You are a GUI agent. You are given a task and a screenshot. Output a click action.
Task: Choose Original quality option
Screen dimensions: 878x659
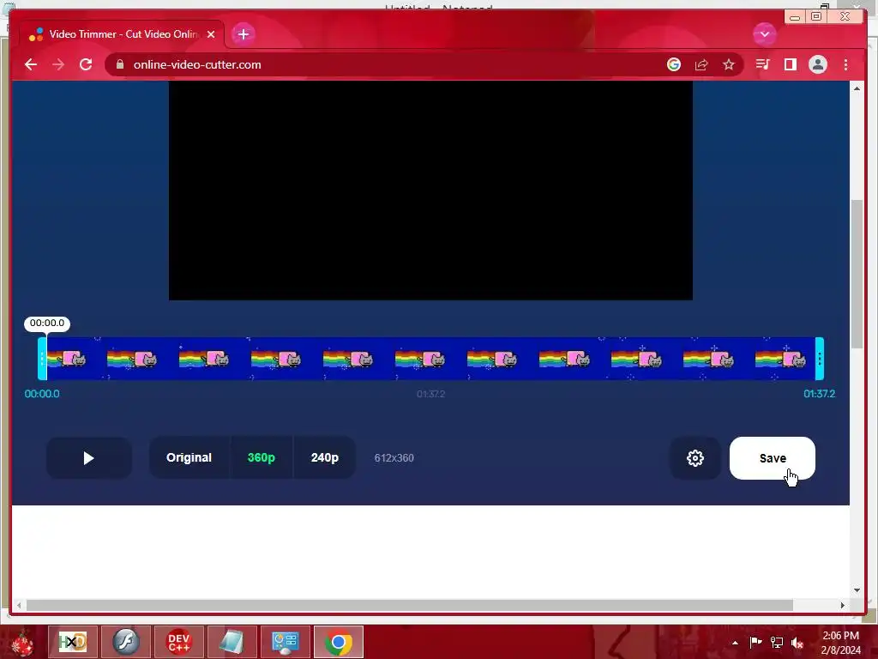coord(189,458)
